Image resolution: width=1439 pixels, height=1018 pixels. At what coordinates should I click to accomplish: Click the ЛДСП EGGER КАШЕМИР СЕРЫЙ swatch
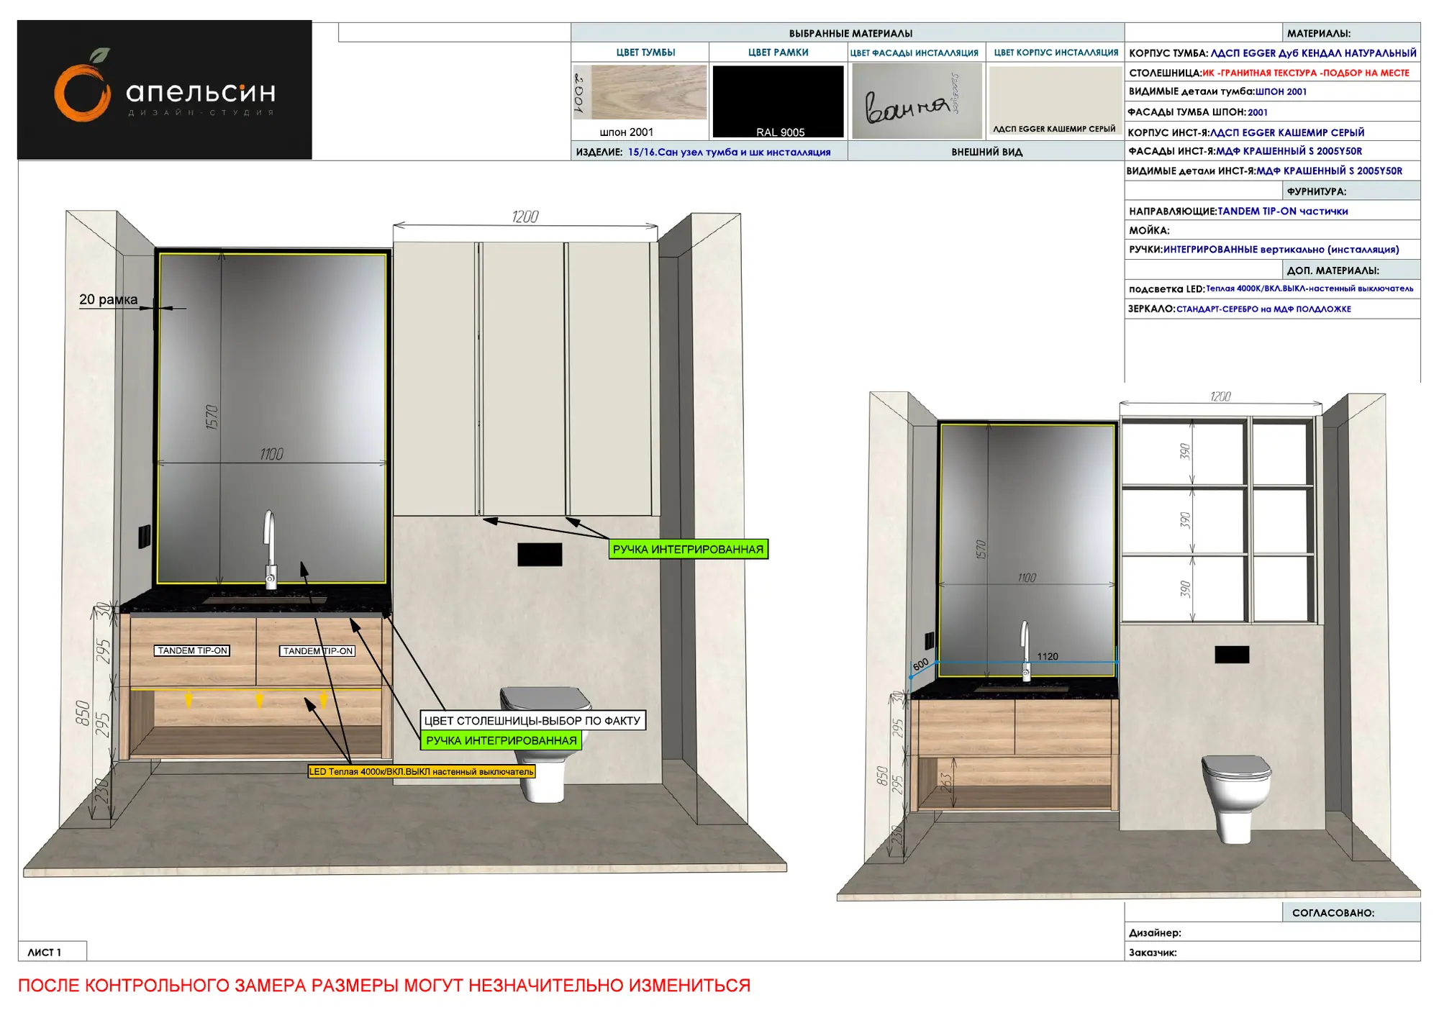click(1055, 101)
